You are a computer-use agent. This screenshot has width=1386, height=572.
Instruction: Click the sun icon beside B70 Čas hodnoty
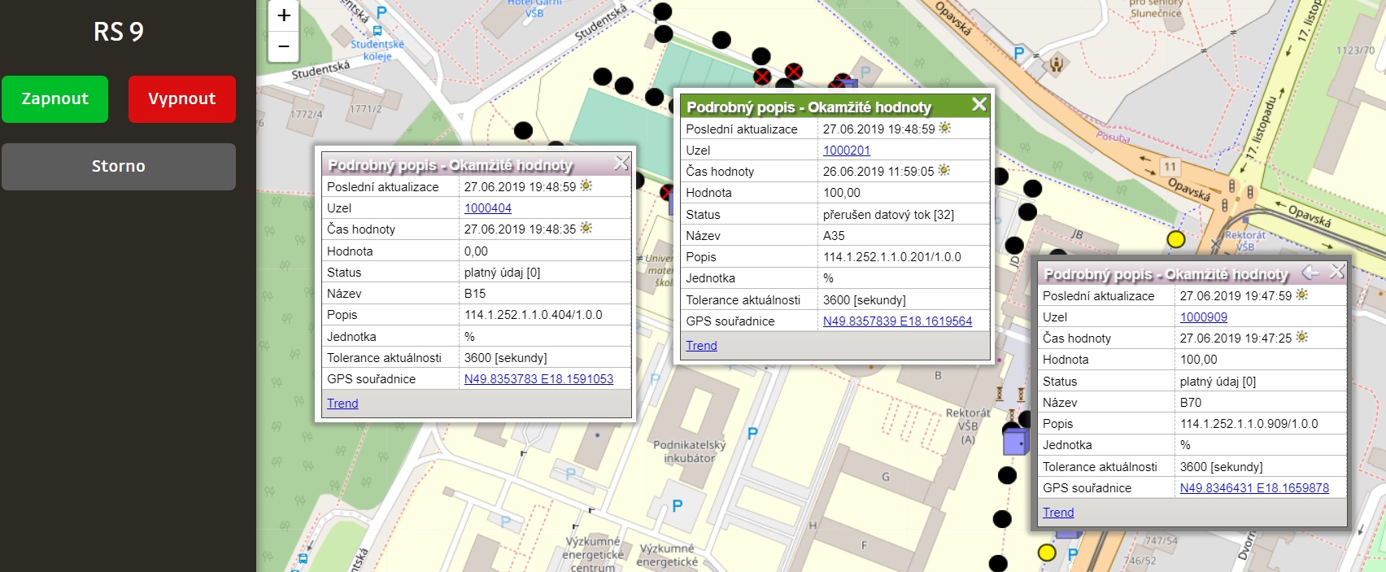tap(1302, 338)
